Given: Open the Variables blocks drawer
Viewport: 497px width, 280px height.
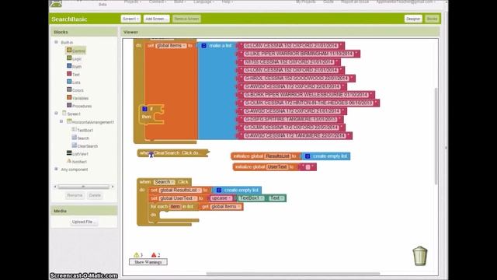Looking at the screenshot, I should [x=78, y=98].
